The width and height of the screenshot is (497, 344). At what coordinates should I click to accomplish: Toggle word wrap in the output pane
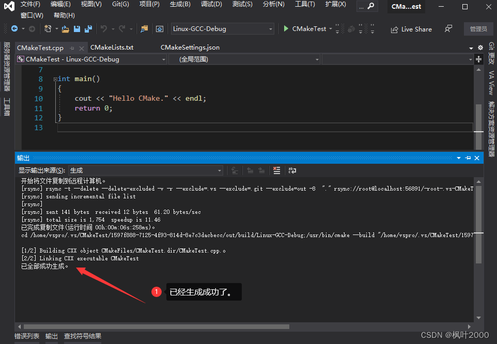coord(292,170)
